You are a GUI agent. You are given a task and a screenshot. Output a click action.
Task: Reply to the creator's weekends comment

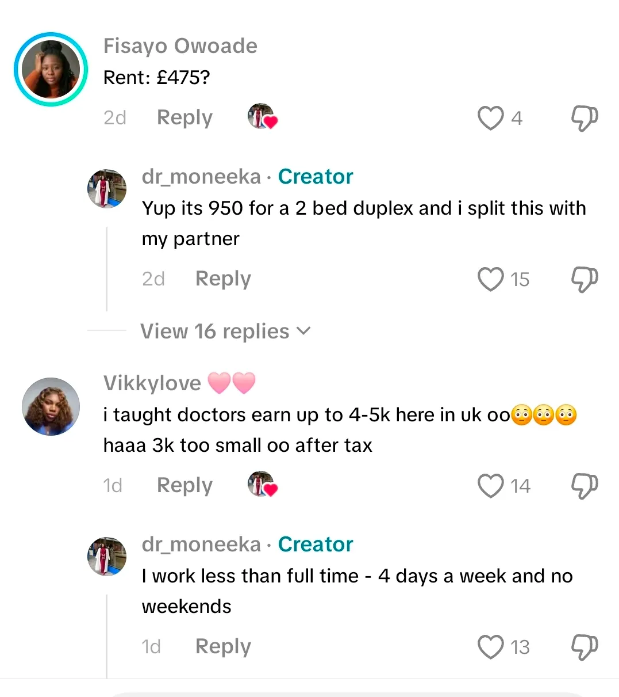click(x=223, y=646)
